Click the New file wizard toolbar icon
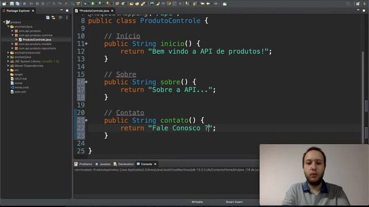369x207 pixels. [4, 4]
